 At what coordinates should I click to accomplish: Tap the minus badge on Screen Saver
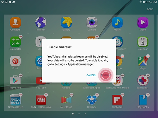(x=21, y=95)
